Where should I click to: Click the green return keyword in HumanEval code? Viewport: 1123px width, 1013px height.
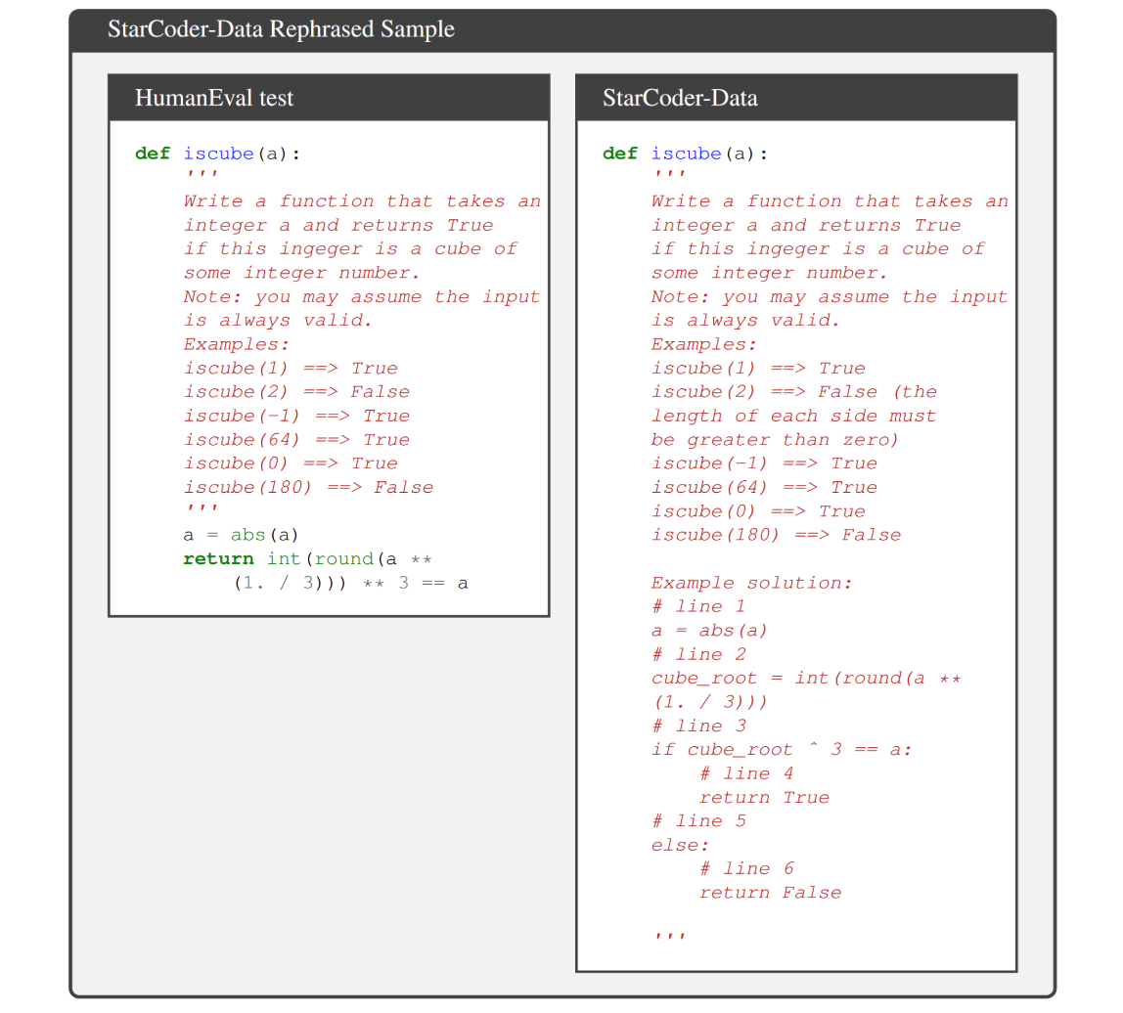tap(218, 558)
